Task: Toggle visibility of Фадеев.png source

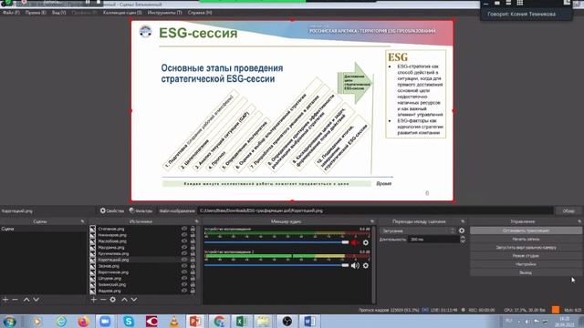Action: coord(184,291)
